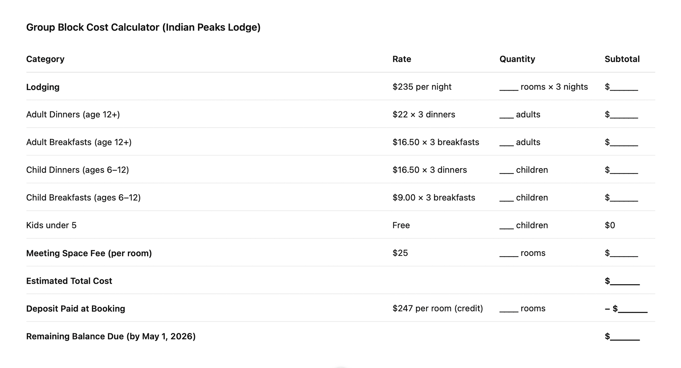Click the Estimated Total Cost amount blank
The width and height of the screenshot is (681, 368).
click(625, 281)
